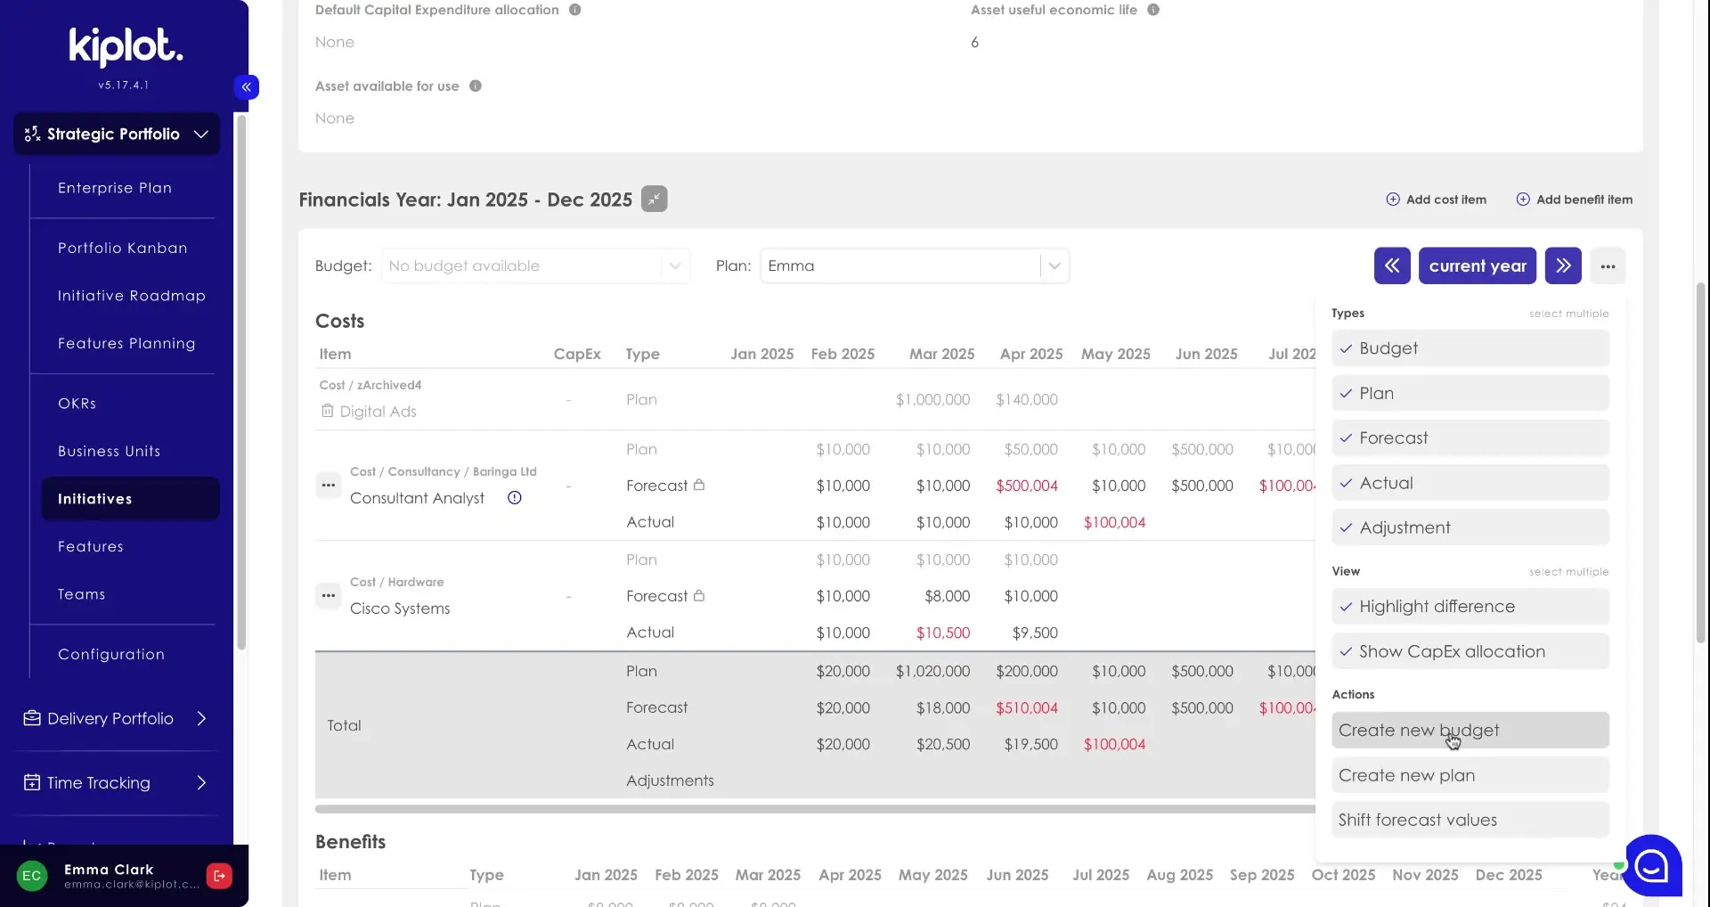Image resolution: width=1710 pixels, height=907 pixels.
Task: Click the logout icon next to Emma Clark
Action: (x=219, y=875)
